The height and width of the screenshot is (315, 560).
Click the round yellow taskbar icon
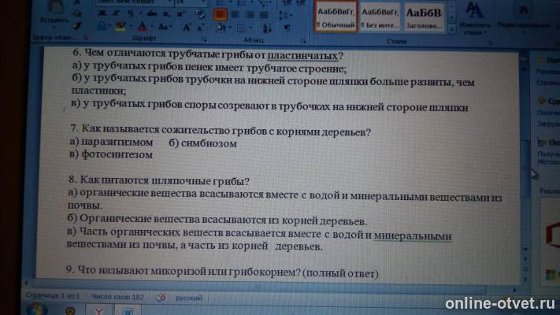click(70, 311)
